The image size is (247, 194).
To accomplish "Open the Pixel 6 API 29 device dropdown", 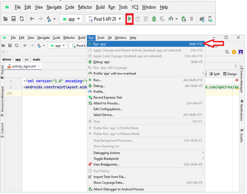I will coord(104,19).
